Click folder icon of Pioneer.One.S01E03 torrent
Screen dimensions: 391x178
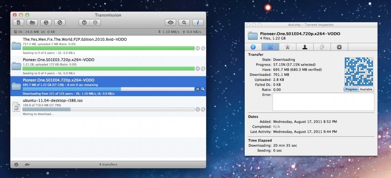coord(16,66)
